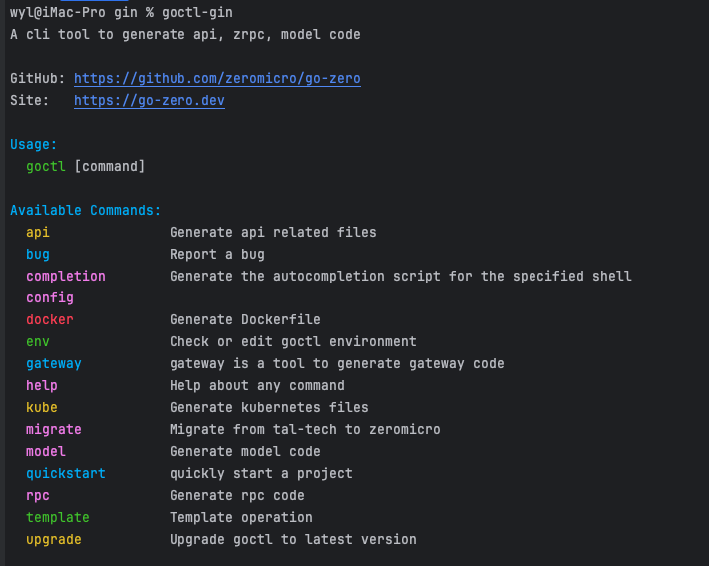Open the go-zero.dev site link
This screenshot has width=709, height=566.
(149, 100)
